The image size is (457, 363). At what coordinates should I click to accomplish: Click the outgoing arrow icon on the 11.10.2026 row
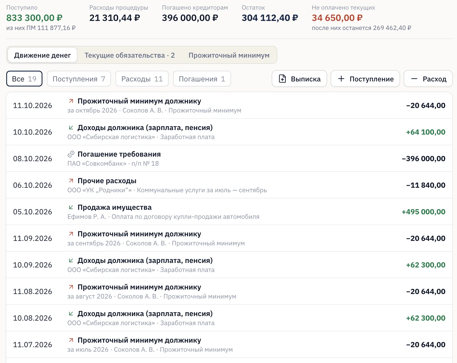(71, 101)
